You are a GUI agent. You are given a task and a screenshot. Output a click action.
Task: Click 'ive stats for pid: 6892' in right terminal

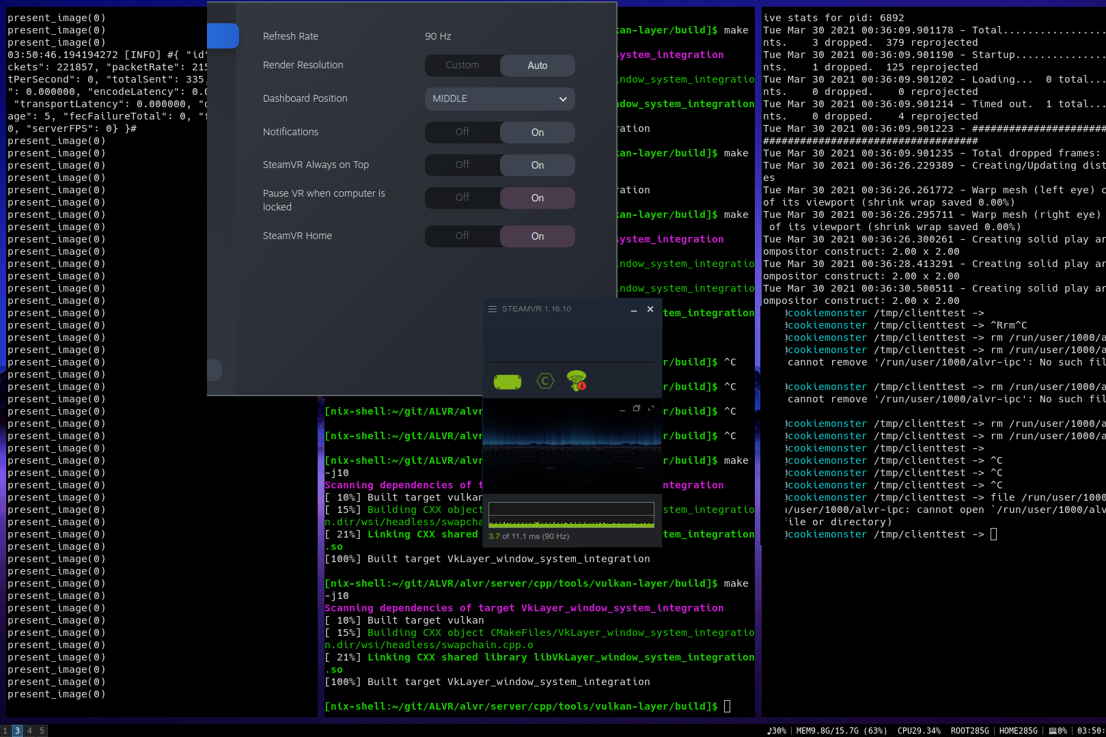tap(833, 18)
